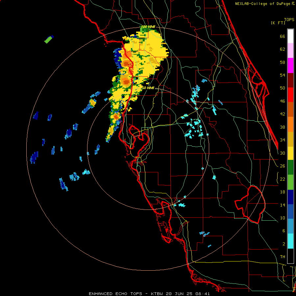Click the '66' legend value
Viewport: 296px width, 296px height.
pyautogui.click(x=283, y=36)
